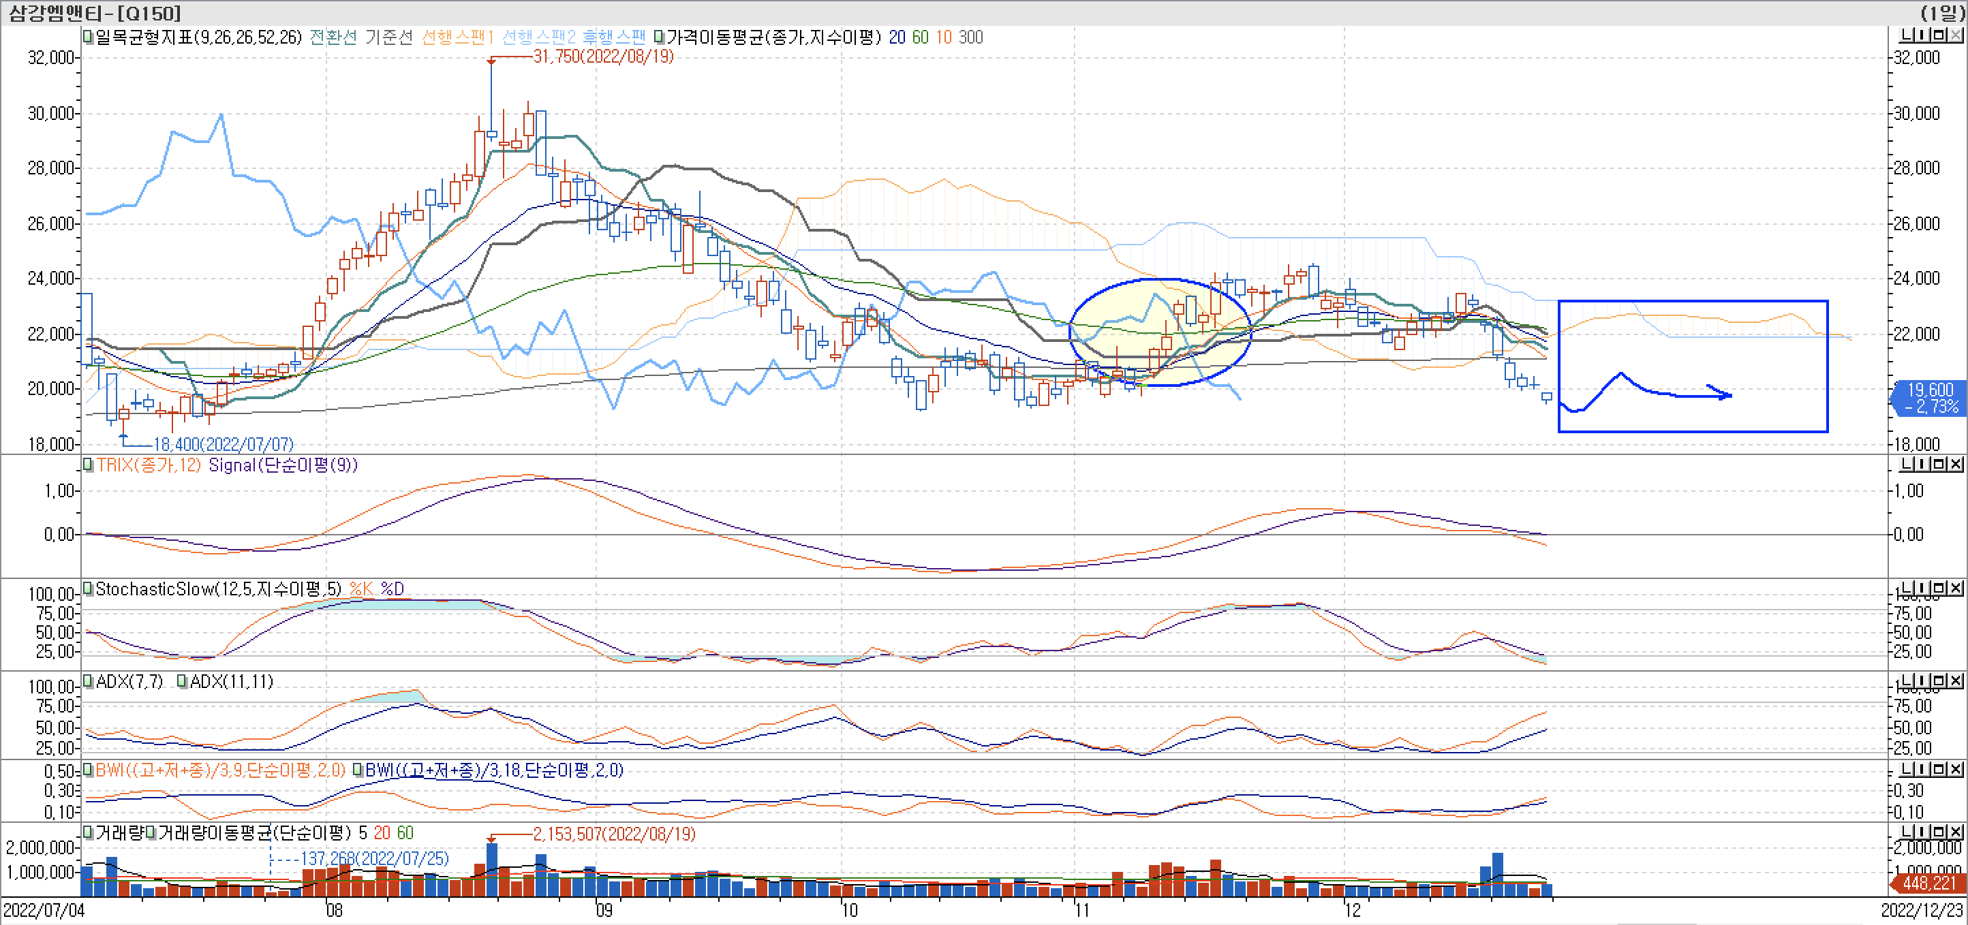Click the L icon in BWI panel

point(1907,768)
